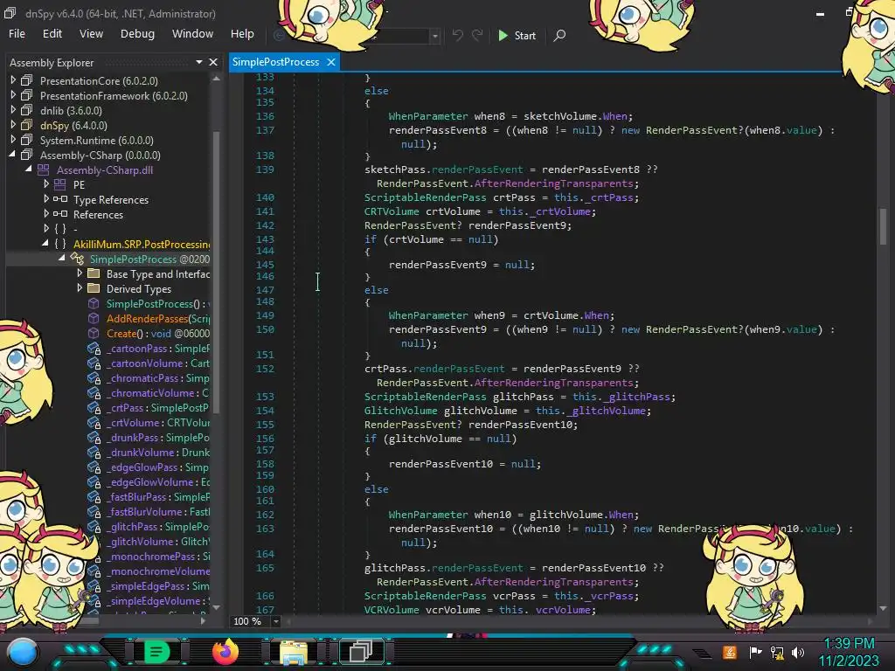The height and width of the screenshot is (671, 895).
Task: Click _crtPass field icon
Action: click(94, 407)
